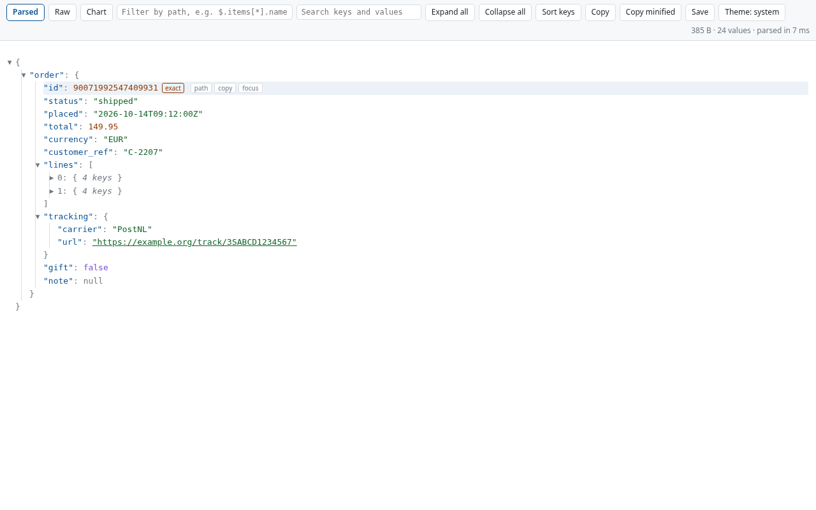Select the "PostNL" carrier value
Screen dimensions: 816x510
pos(133,229)
